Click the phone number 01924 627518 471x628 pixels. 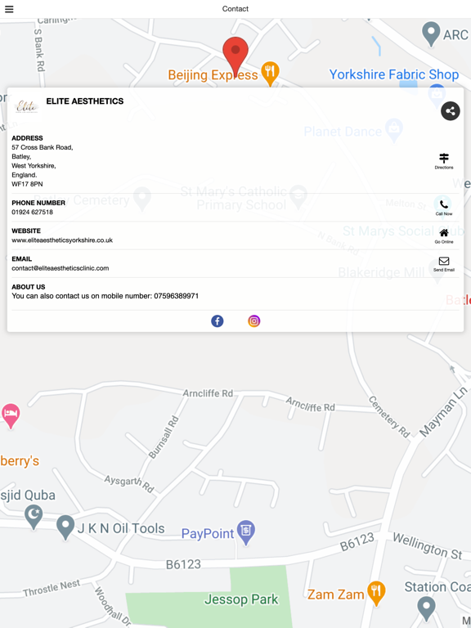tap(32, 213)
